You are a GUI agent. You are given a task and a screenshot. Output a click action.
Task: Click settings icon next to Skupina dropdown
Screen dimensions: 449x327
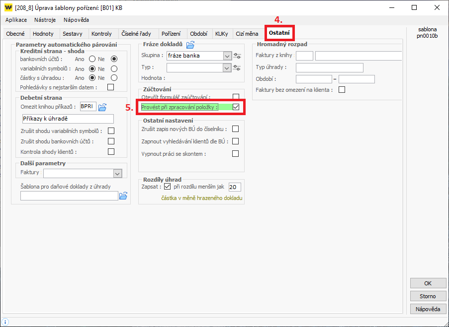[237, 56]
